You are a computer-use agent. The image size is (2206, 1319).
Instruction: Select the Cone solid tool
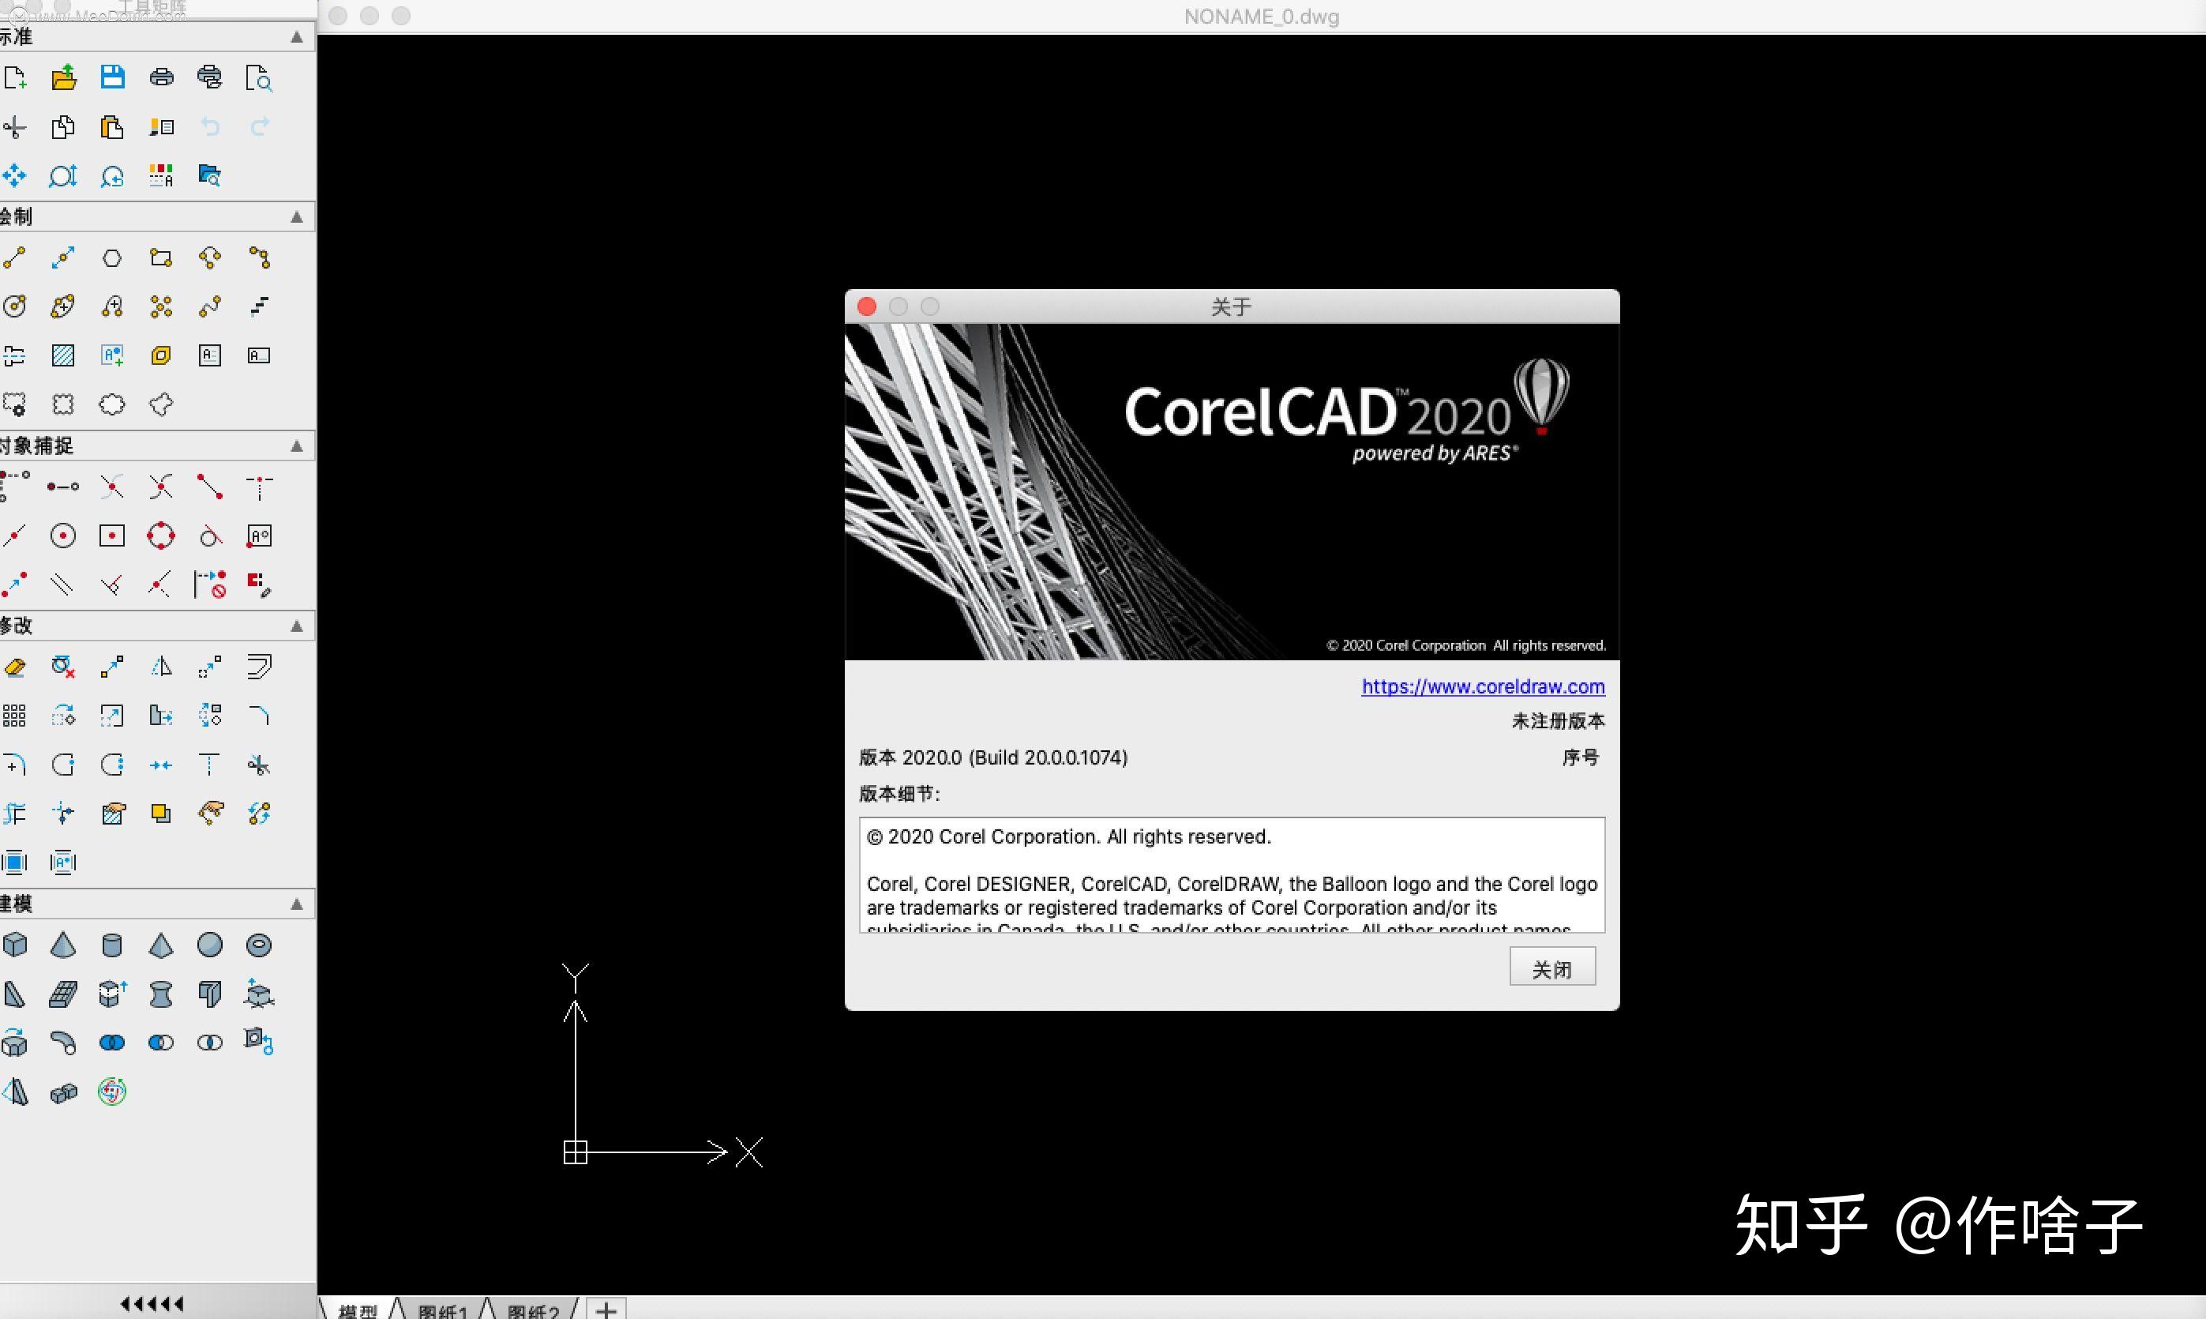pos(63,944)
